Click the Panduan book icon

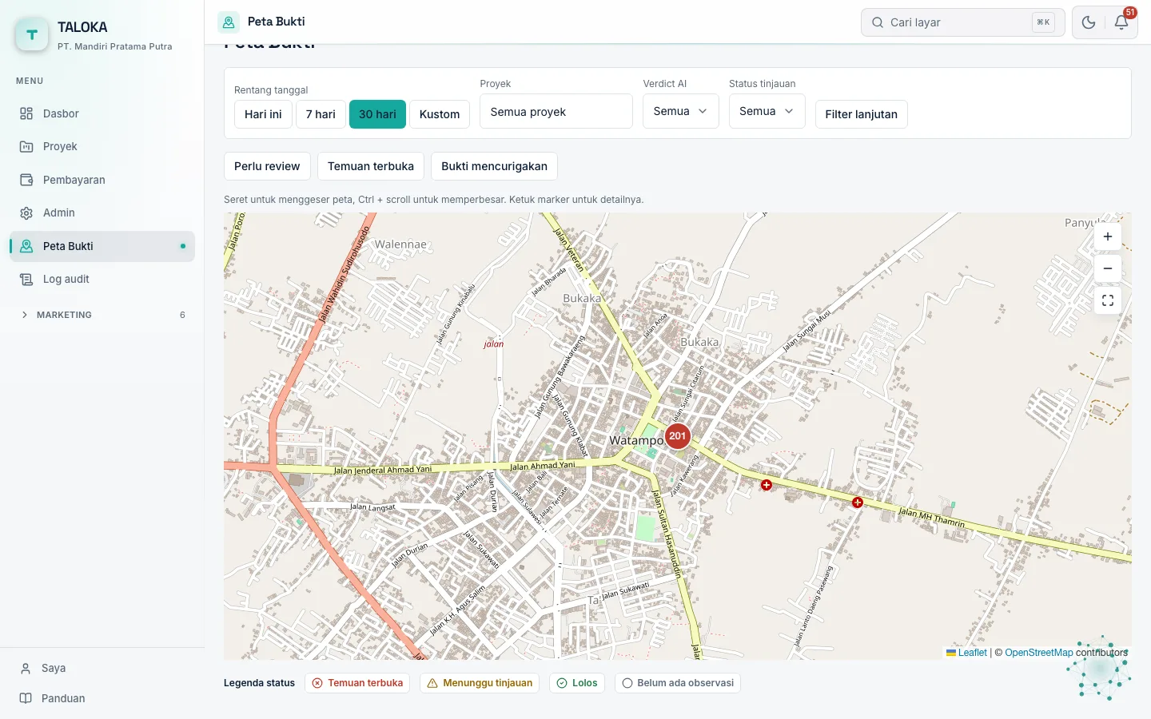pyautogui.click(x=26, y=698)
